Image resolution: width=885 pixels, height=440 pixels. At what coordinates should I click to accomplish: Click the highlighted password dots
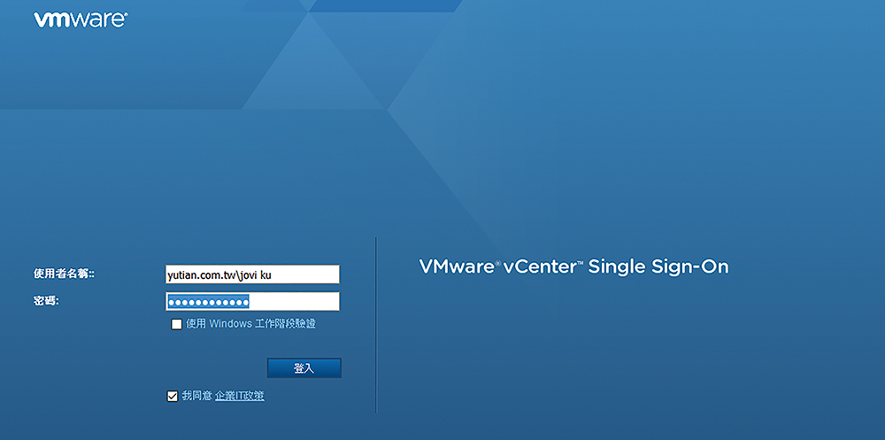tap(209, 302)
